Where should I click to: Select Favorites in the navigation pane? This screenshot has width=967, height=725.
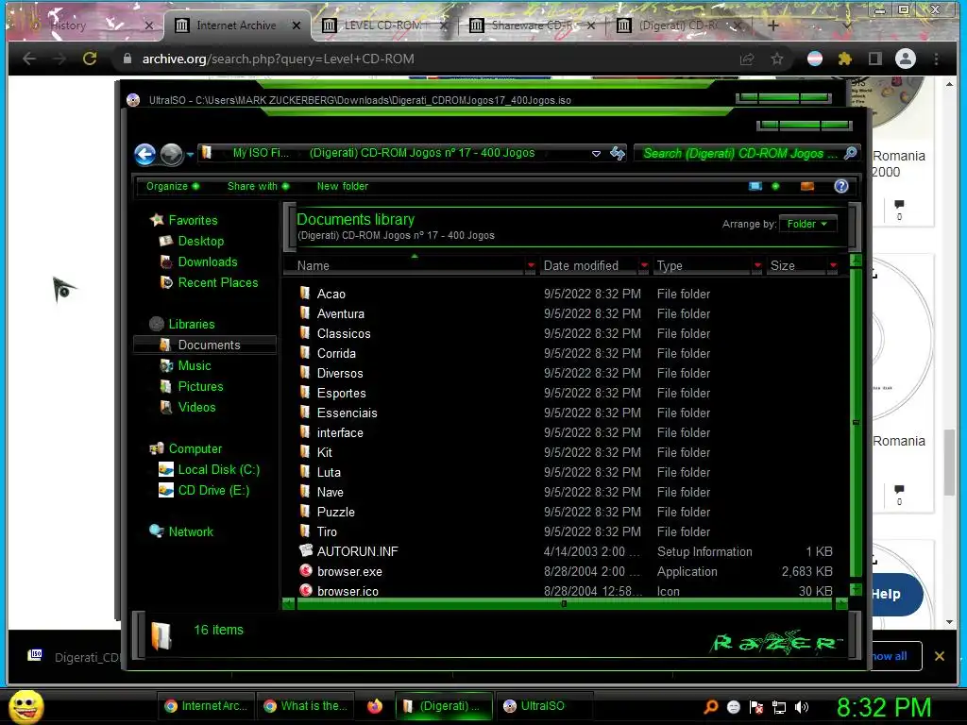click(x=193, y=220)
